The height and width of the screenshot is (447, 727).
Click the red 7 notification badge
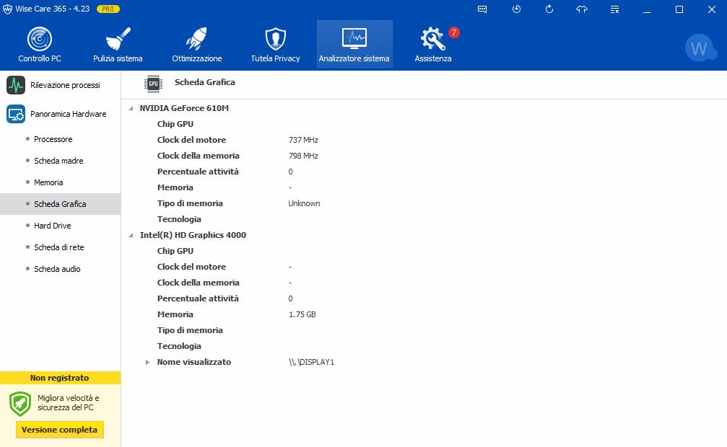coord(454,32)
